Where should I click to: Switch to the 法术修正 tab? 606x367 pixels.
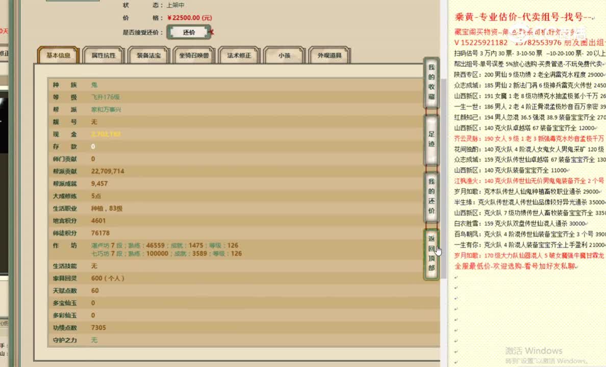[239, 55]
